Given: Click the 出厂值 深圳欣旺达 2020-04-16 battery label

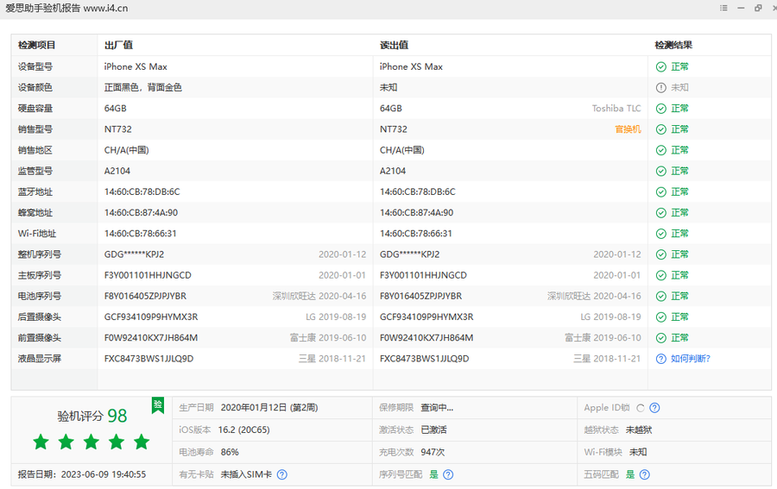Looking at the screenshot, I should click(x=319, y=296).
